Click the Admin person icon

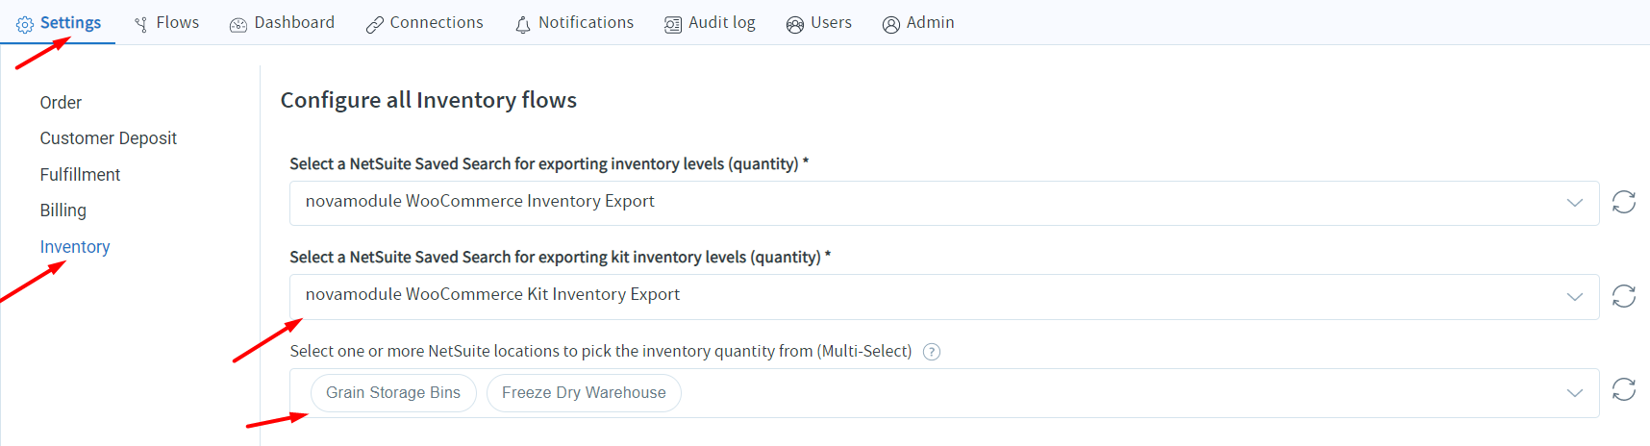coord(891,25)
